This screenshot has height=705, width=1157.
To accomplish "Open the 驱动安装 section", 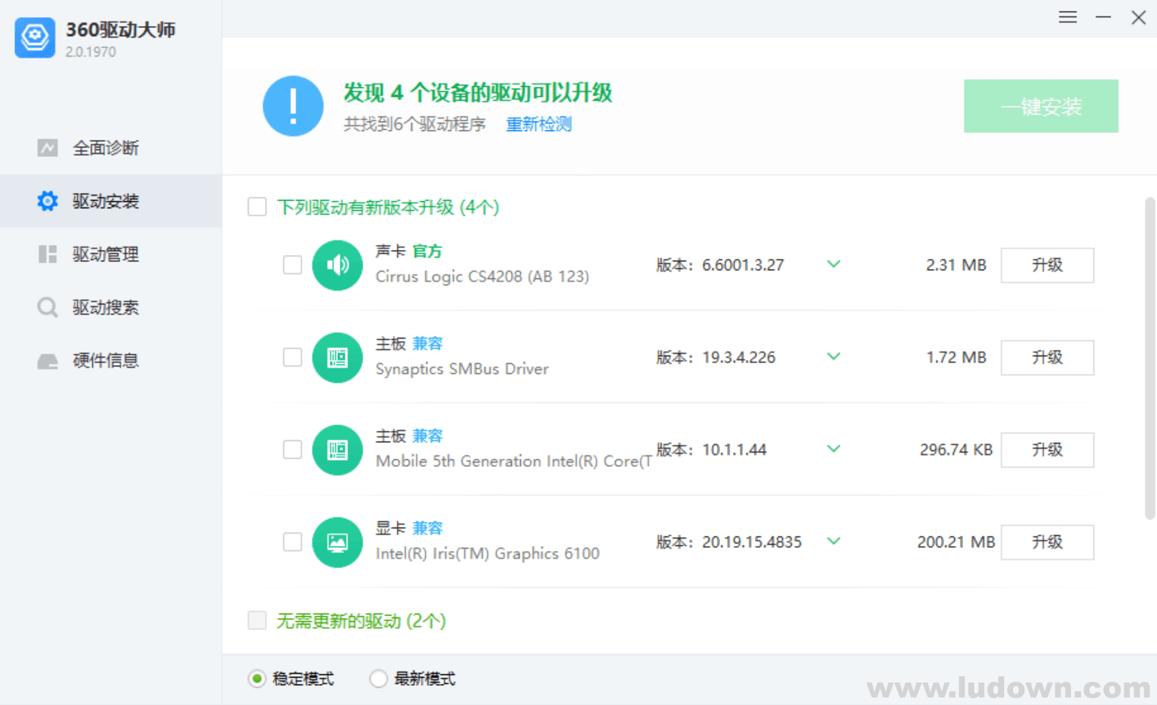I will [x=111, y=201].
